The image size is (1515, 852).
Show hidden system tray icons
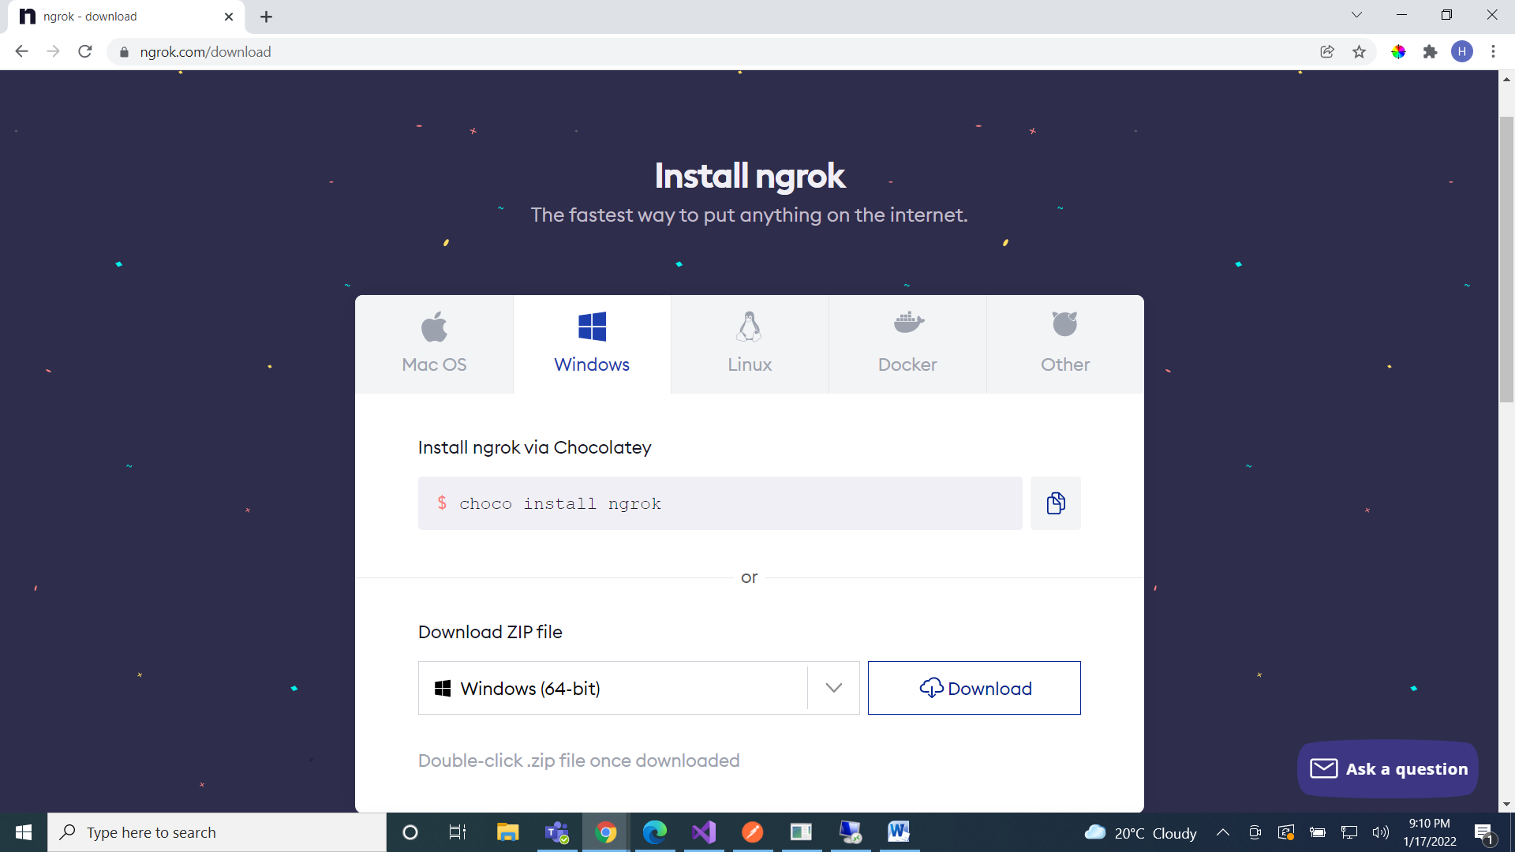(1223, 832)
